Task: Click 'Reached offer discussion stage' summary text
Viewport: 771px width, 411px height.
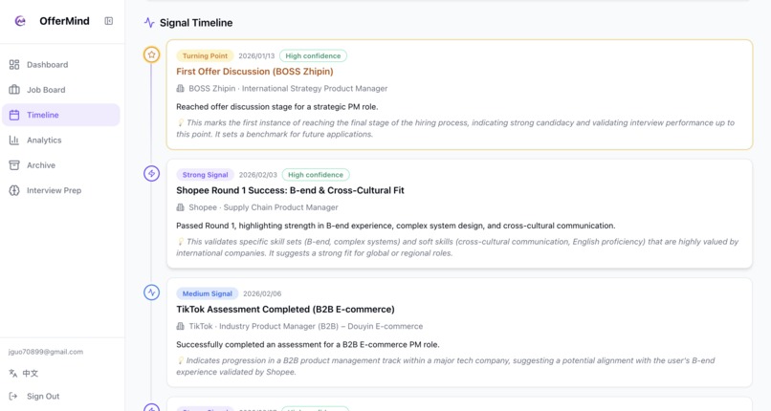Action: pyautogui.click(x=277, y=106)
